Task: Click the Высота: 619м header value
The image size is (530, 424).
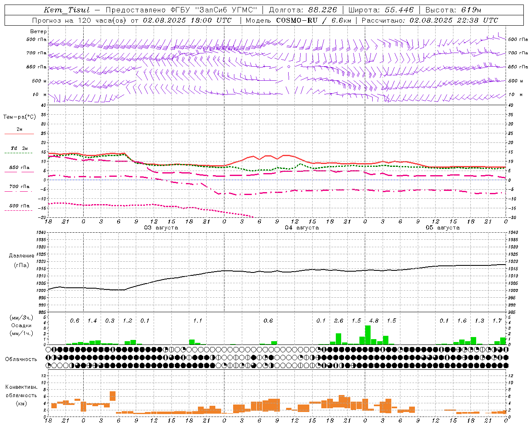Action: [453, 10]
